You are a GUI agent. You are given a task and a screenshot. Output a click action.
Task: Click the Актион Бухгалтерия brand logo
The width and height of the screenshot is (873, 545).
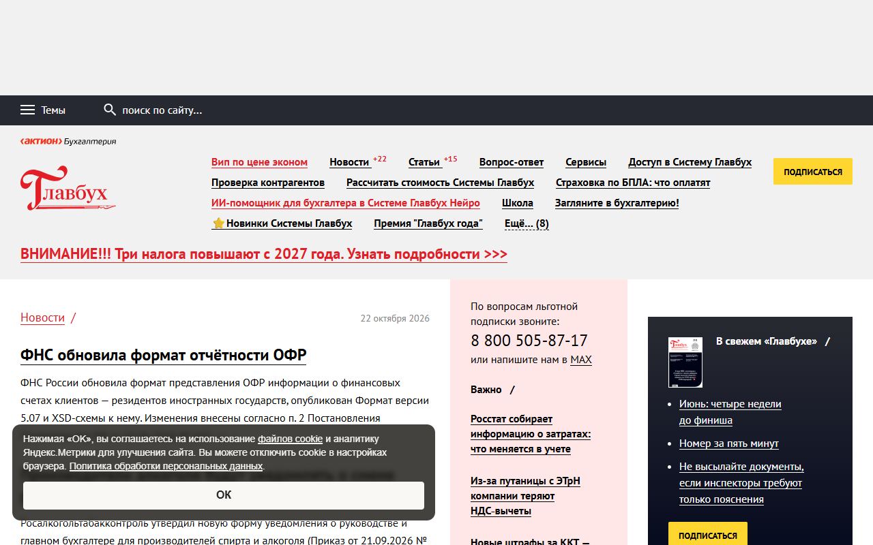click(68, 141)
